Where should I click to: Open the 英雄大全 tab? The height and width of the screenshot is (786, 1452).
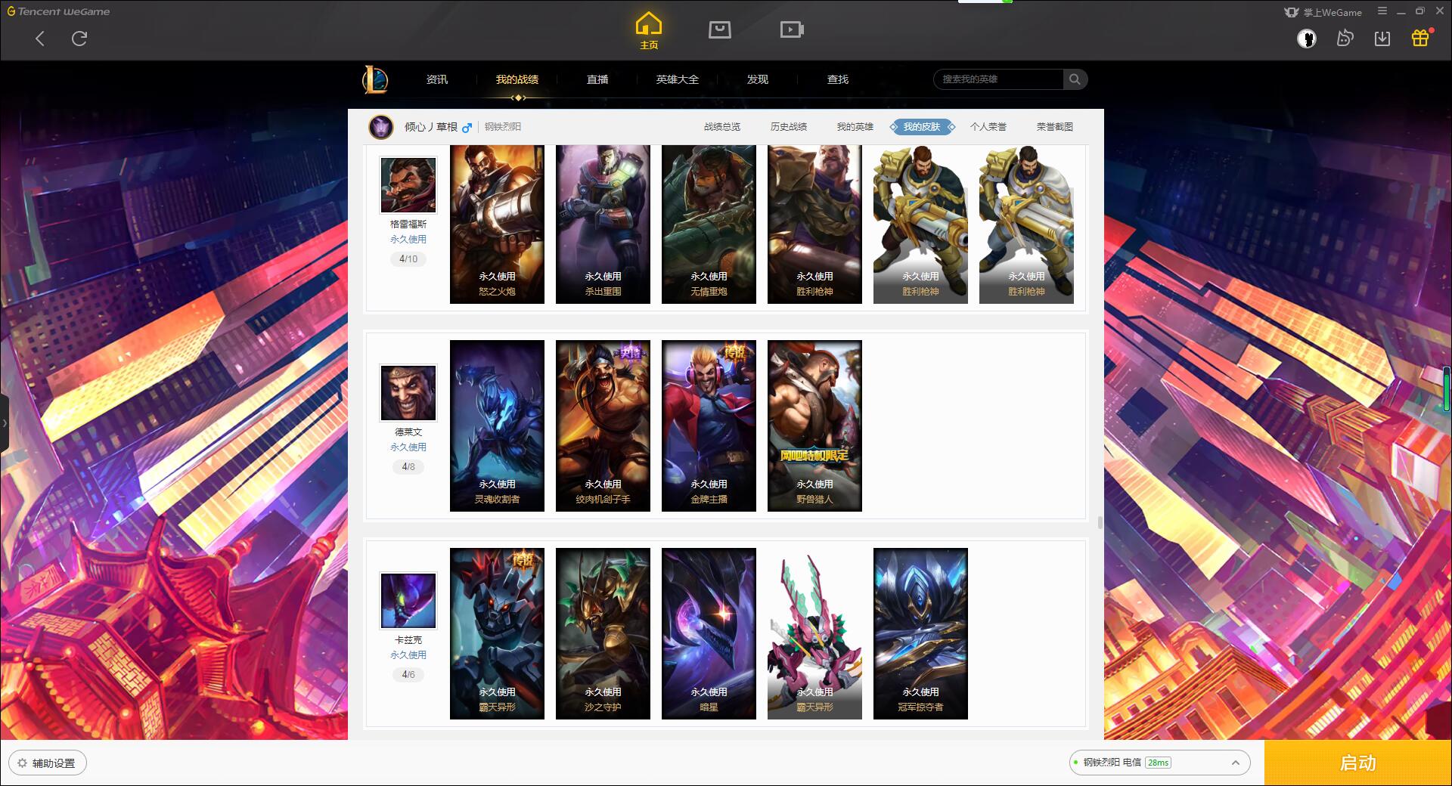coord(678,79)
